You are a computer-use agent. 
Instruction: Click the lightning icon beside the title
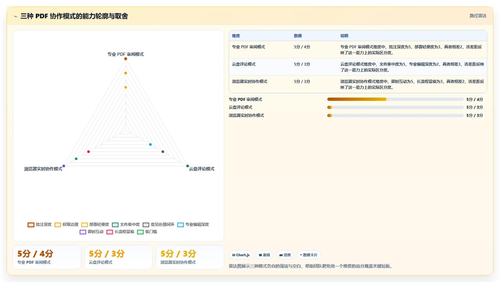(15, 16)
